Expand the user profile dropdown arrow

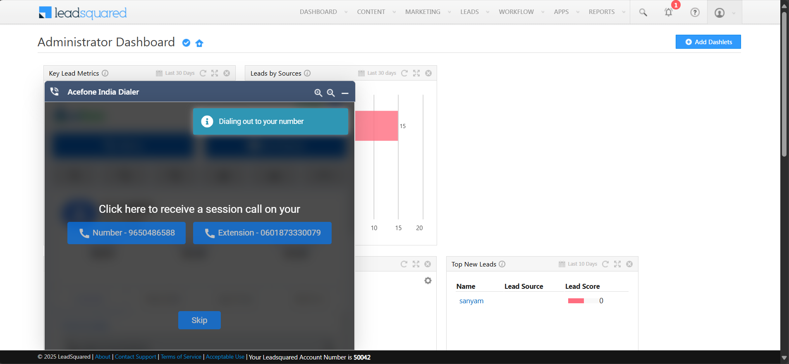(734, 13)
